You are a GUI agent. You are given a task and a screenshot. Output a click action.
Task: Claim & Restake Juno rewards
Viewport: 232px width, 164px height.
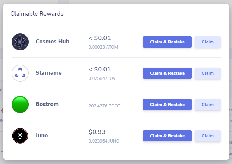[167, 136]
